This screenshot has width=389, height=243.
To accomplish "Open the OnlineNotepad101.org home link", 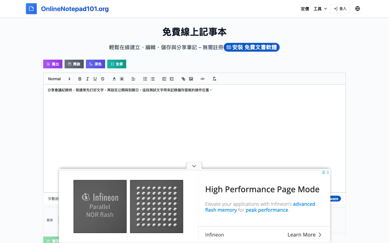I will coord(75,9).
